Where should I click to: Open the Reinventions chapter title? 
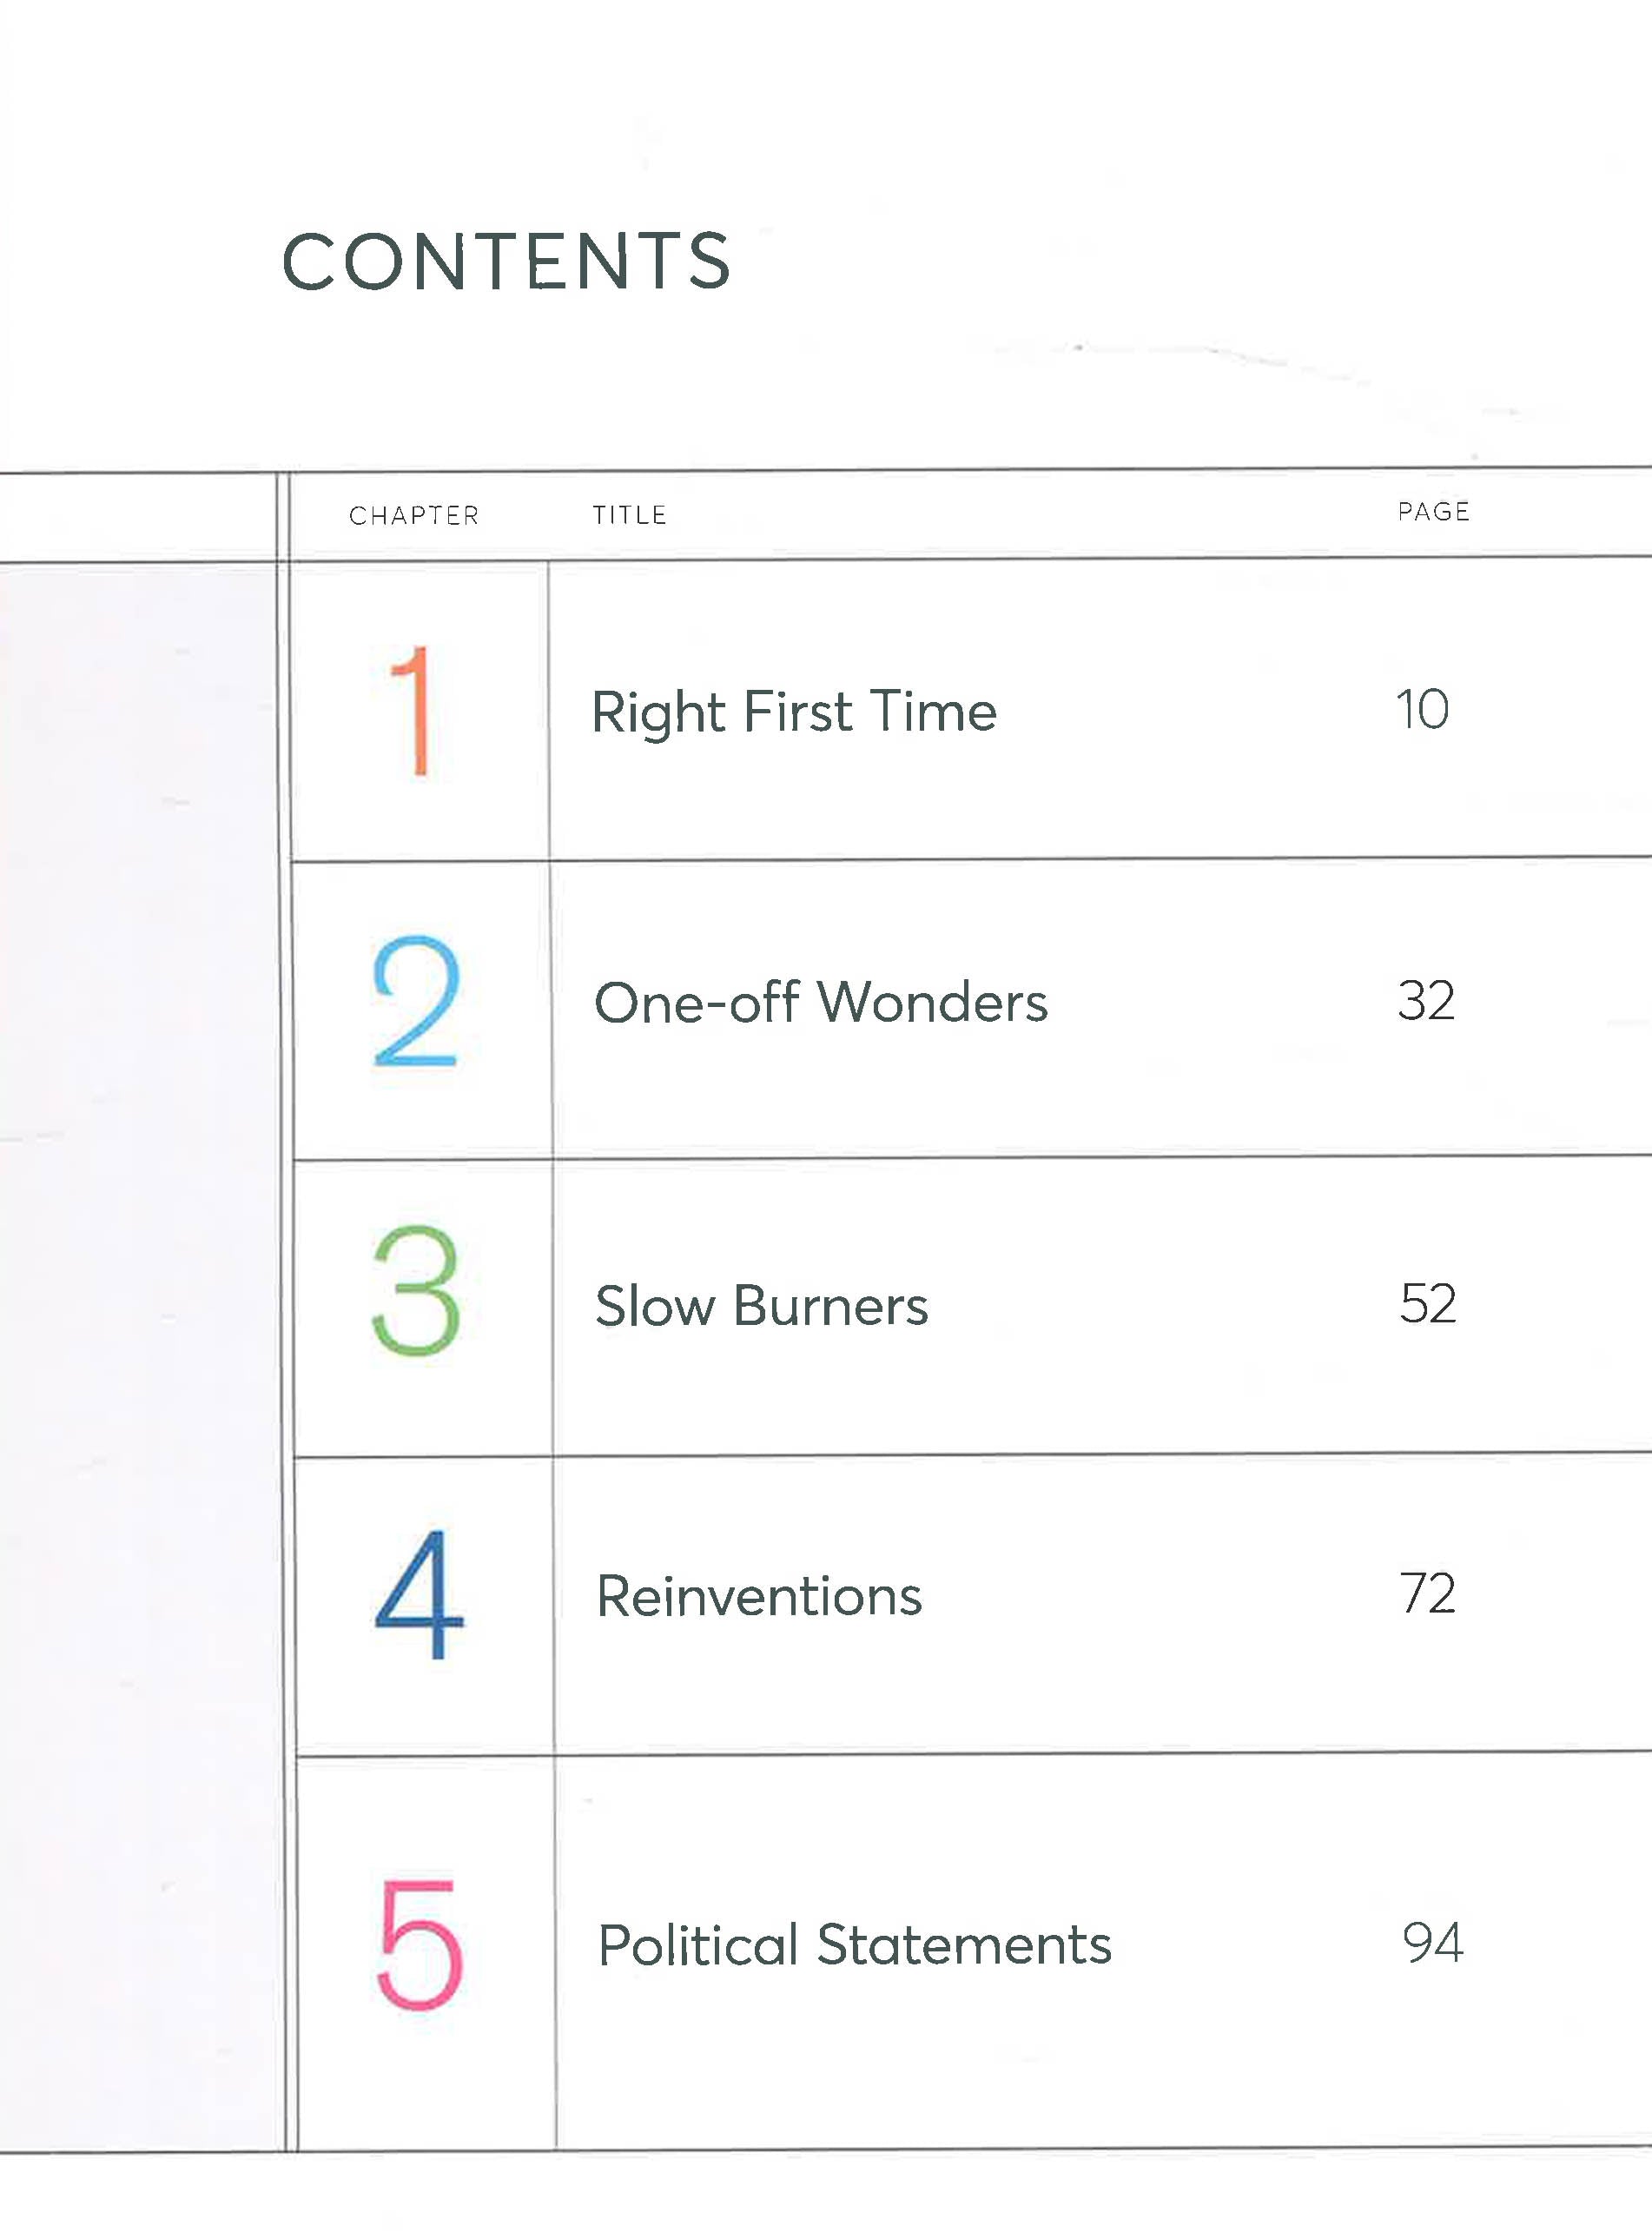pos(758,1596)
